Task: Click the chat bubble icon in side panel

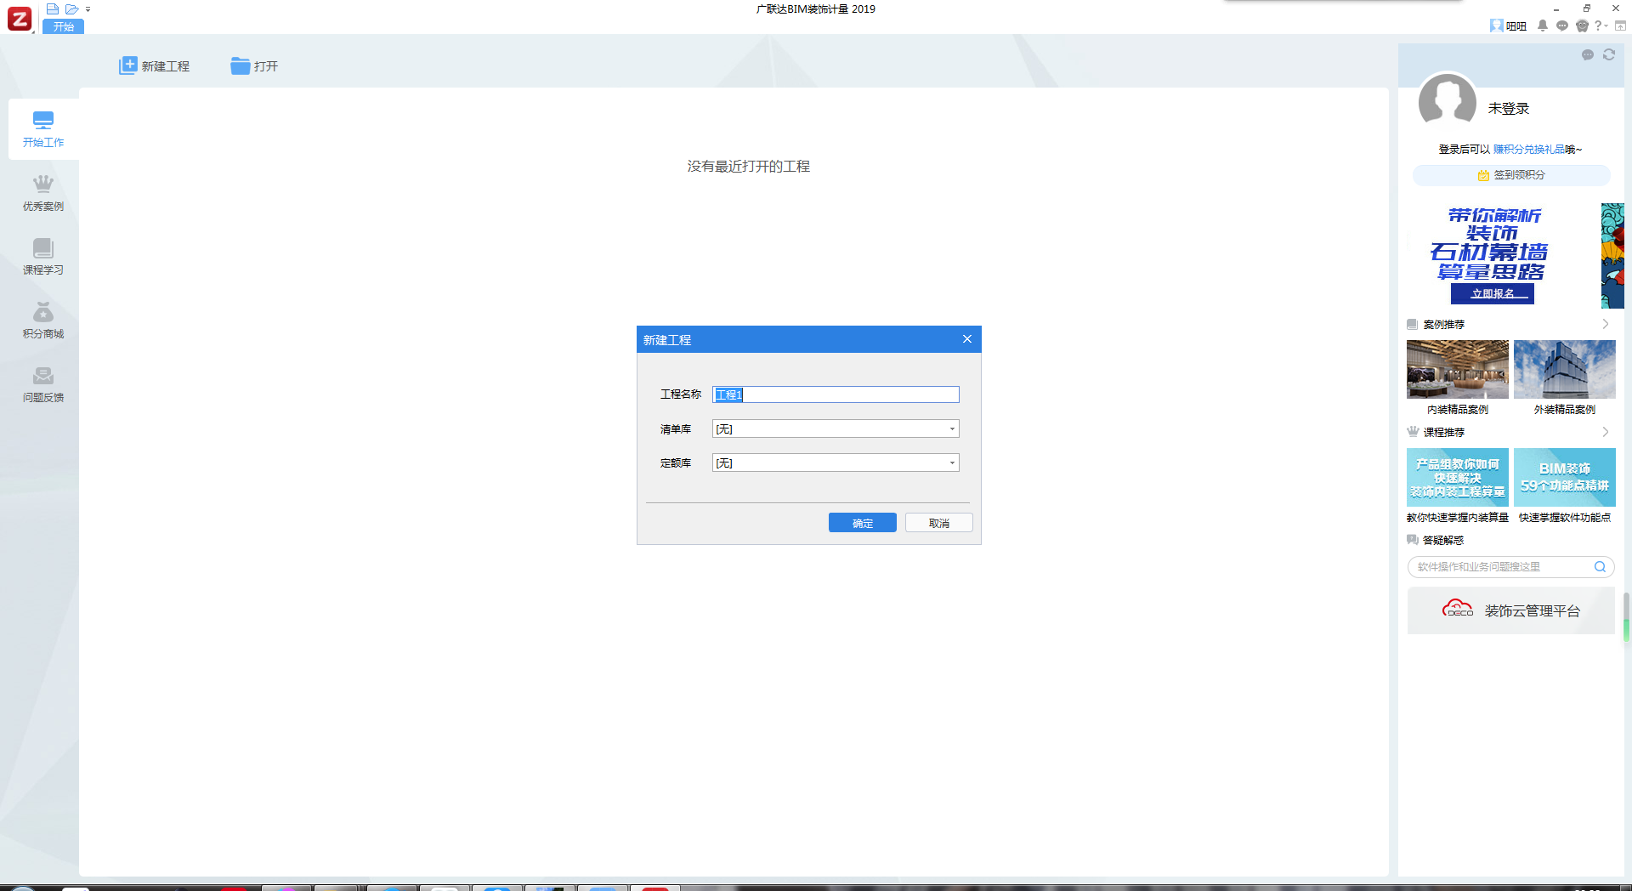Action: pos(1588,54)
